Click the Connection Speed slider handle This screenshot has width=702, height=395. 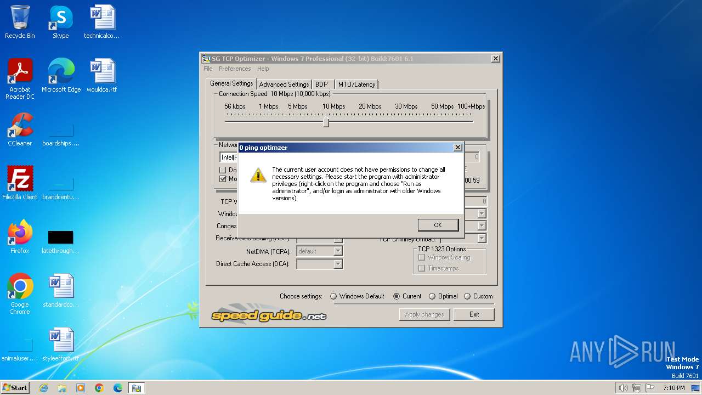click(x=326, y=122)
